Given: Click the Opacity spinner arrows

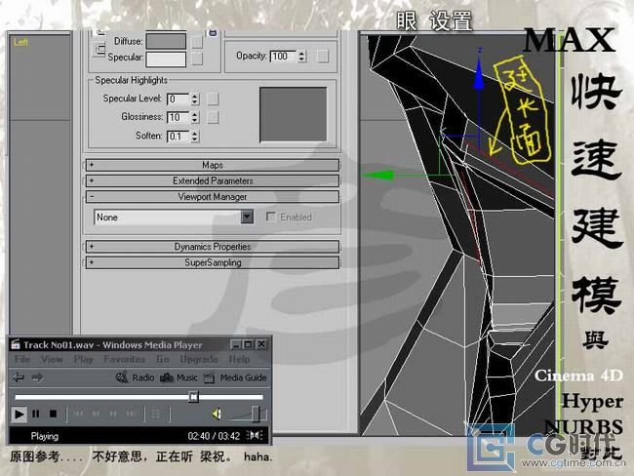Looking at the screenshot, I should coord(301,56).
